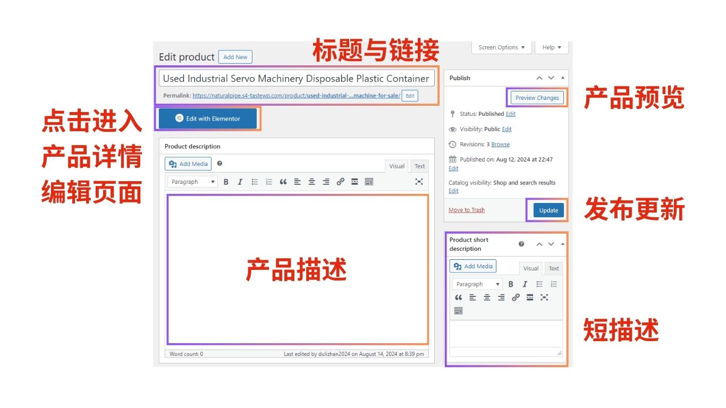Image resolution: width=726 pixels, height=408 pixels.
Task: Apply italic in Product description toolbar
Action: [240, 182]
